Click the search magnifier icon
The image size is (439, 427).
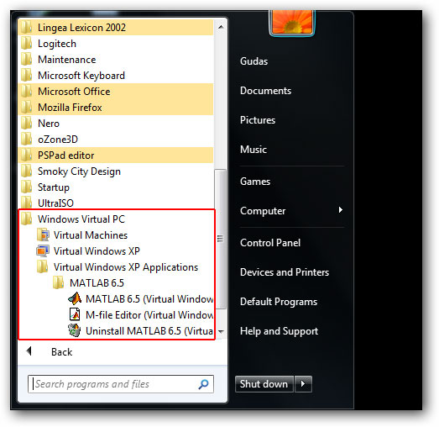click(203, 384)
